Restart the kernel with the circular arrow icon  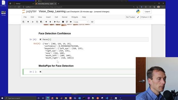67,22
